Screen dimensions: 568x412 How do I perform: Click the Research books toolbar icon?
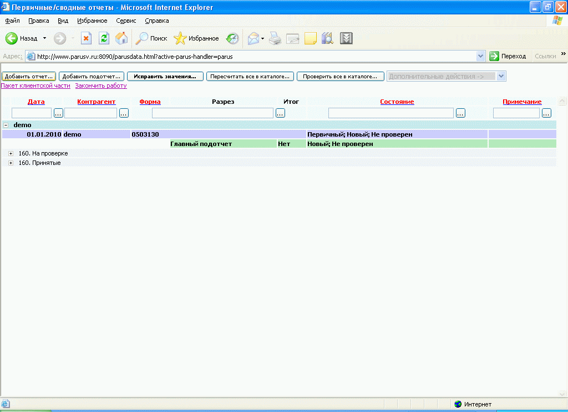tap(327, 38)
